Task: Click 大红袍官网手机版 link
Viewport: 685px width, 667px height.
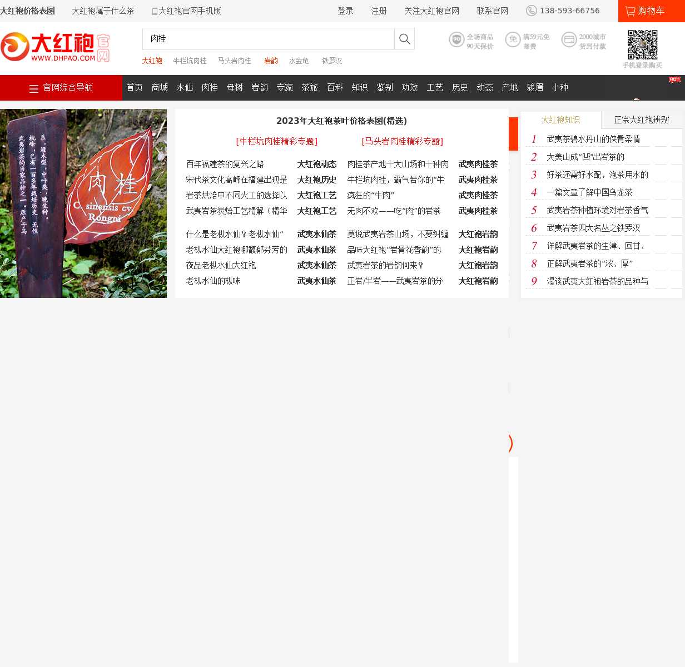Action: [x=190, y=11]
